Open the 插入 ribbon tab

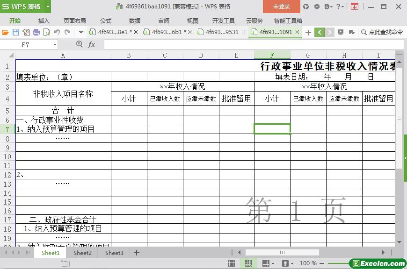(x=44, y=21)
